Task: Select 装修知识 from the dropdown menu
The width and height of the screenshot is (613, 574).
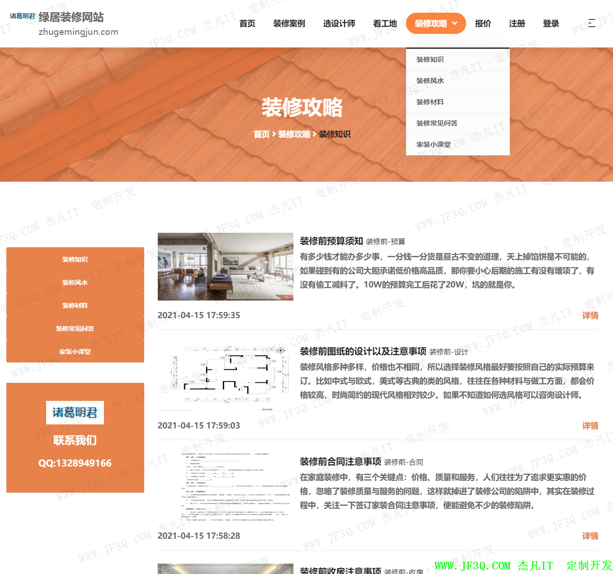Action: (x=430, y=60)
